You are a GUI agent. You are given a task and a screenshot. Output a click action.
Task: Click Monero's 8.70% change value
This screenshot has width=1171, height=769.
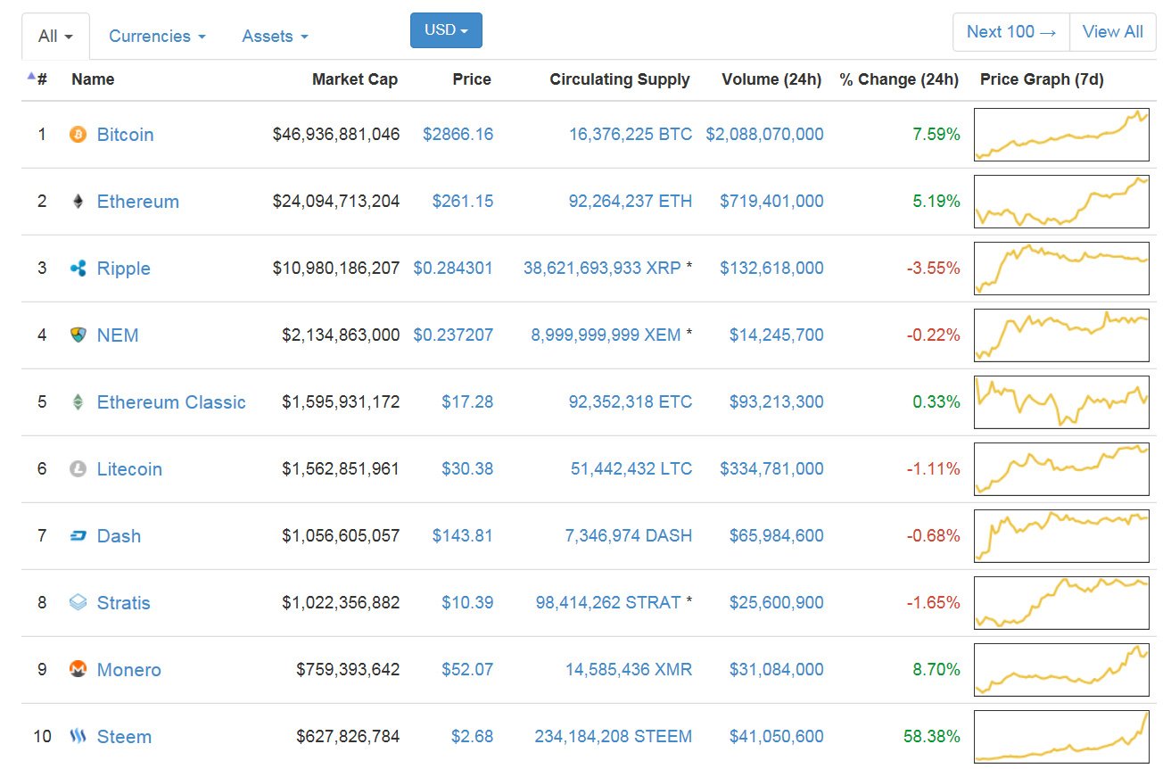(936, 670)
